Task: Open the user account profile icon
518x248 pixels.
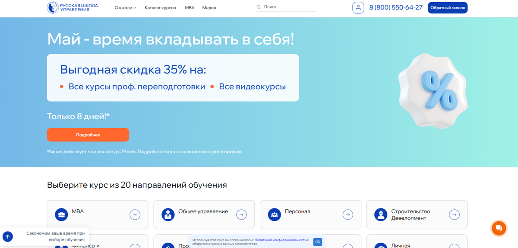Action: (x=358, y=8)
